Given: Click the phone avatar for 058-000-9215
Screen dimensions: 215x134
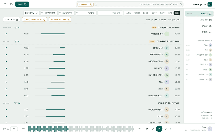Looking at the screenshot, I should [x=167, y=96].
